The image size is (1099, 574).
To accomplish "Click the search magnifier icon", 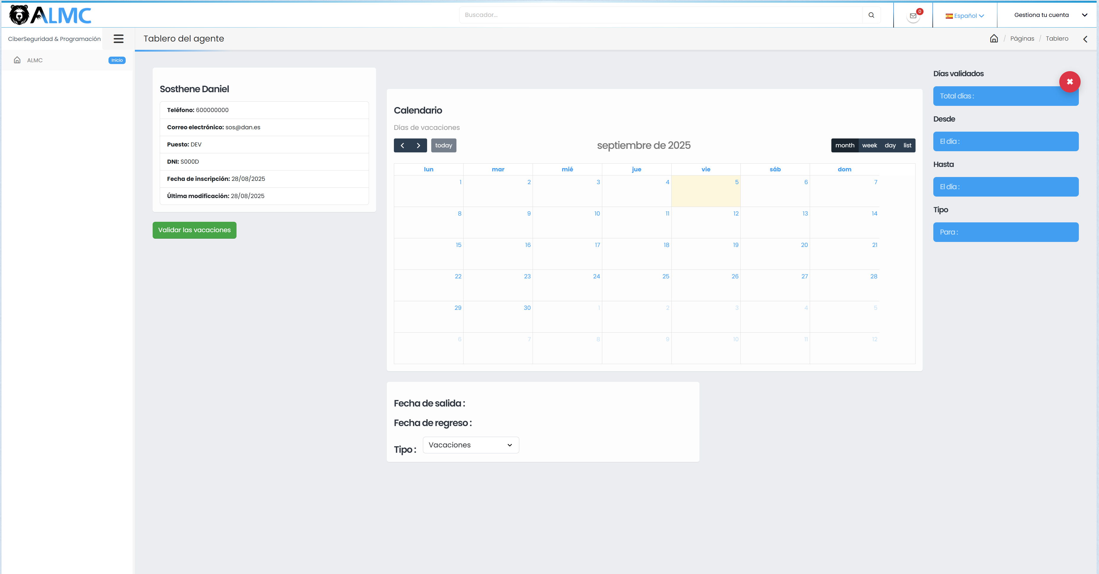I will (871, 15).
